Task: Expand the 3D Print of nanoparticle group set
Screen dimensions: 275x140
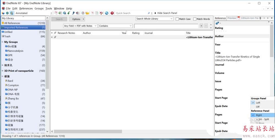Action: 2,71
